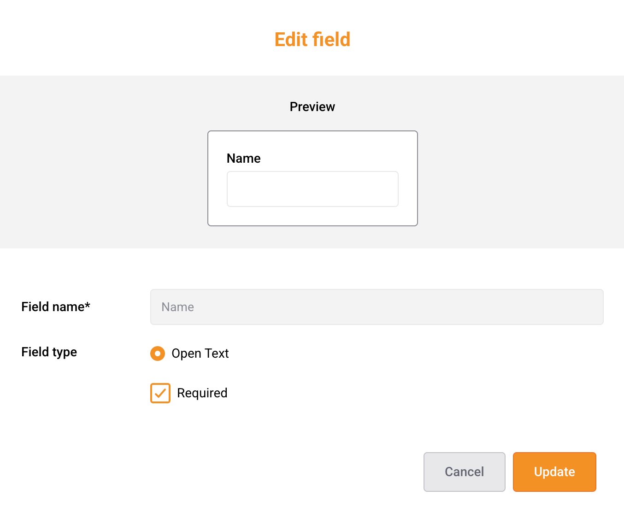The height and width of the screenshot is (519, 624).
Task: Select the Edit field heading
Action: pos(312,40)
